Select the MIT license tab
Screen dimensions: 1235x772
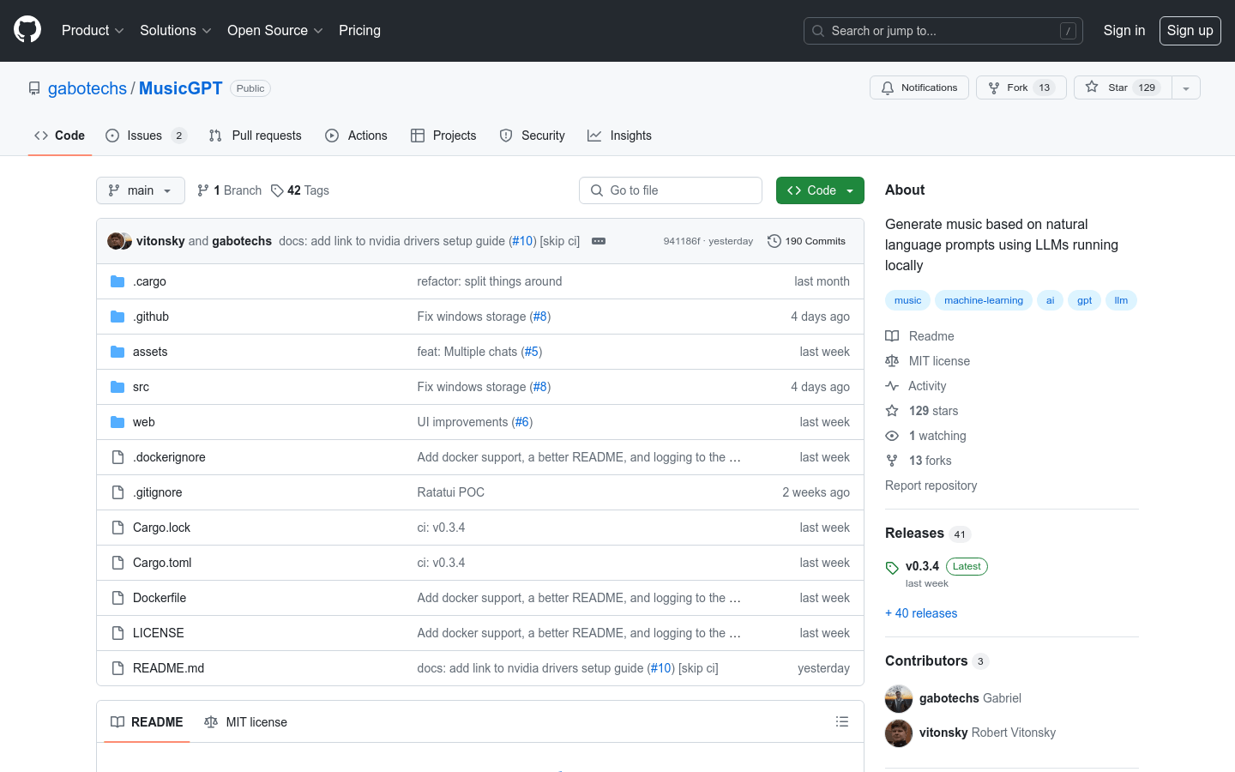(246, 722)
